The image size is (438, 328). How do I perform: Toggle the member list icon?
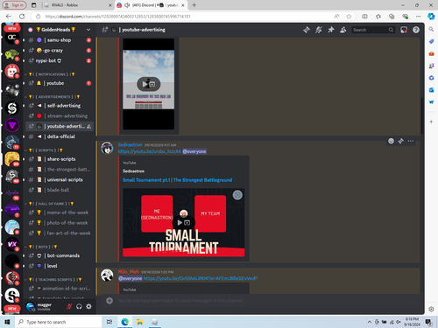[343, 30]
